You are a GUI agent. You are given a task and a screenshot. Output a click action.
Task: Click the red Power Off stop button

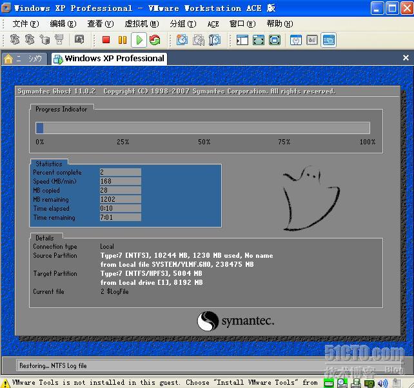(106, 40)
